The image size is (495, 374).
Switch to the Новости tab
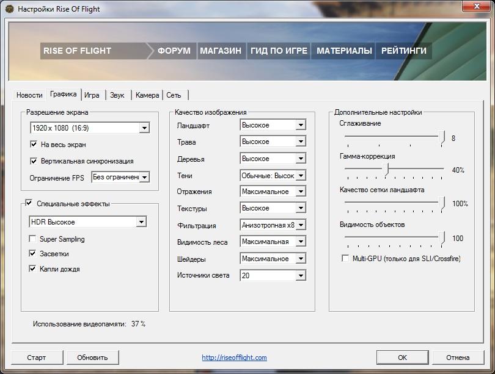(x=29, y=95)
